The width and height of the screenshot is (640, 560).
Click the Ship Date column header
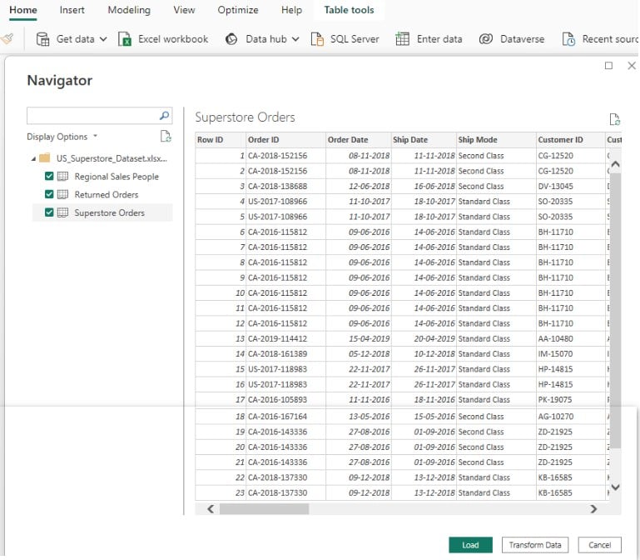424,140
